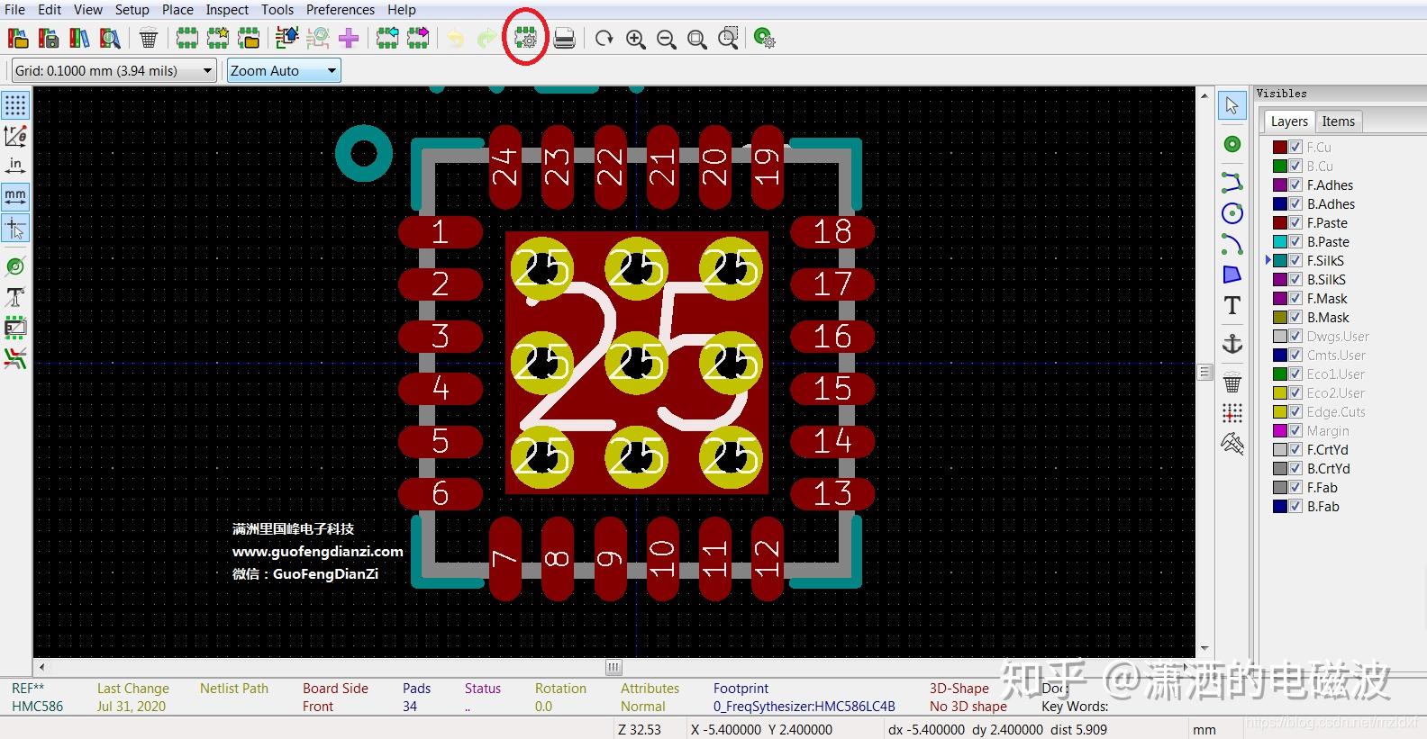Uncheck F.Cu layer visibility checkbox
1427x739 pixels.
[x=1295, y=147]
